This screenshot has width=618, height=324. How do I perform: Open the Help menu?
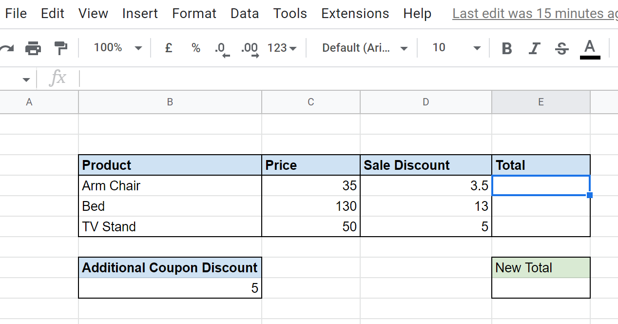tap(417, 14)
